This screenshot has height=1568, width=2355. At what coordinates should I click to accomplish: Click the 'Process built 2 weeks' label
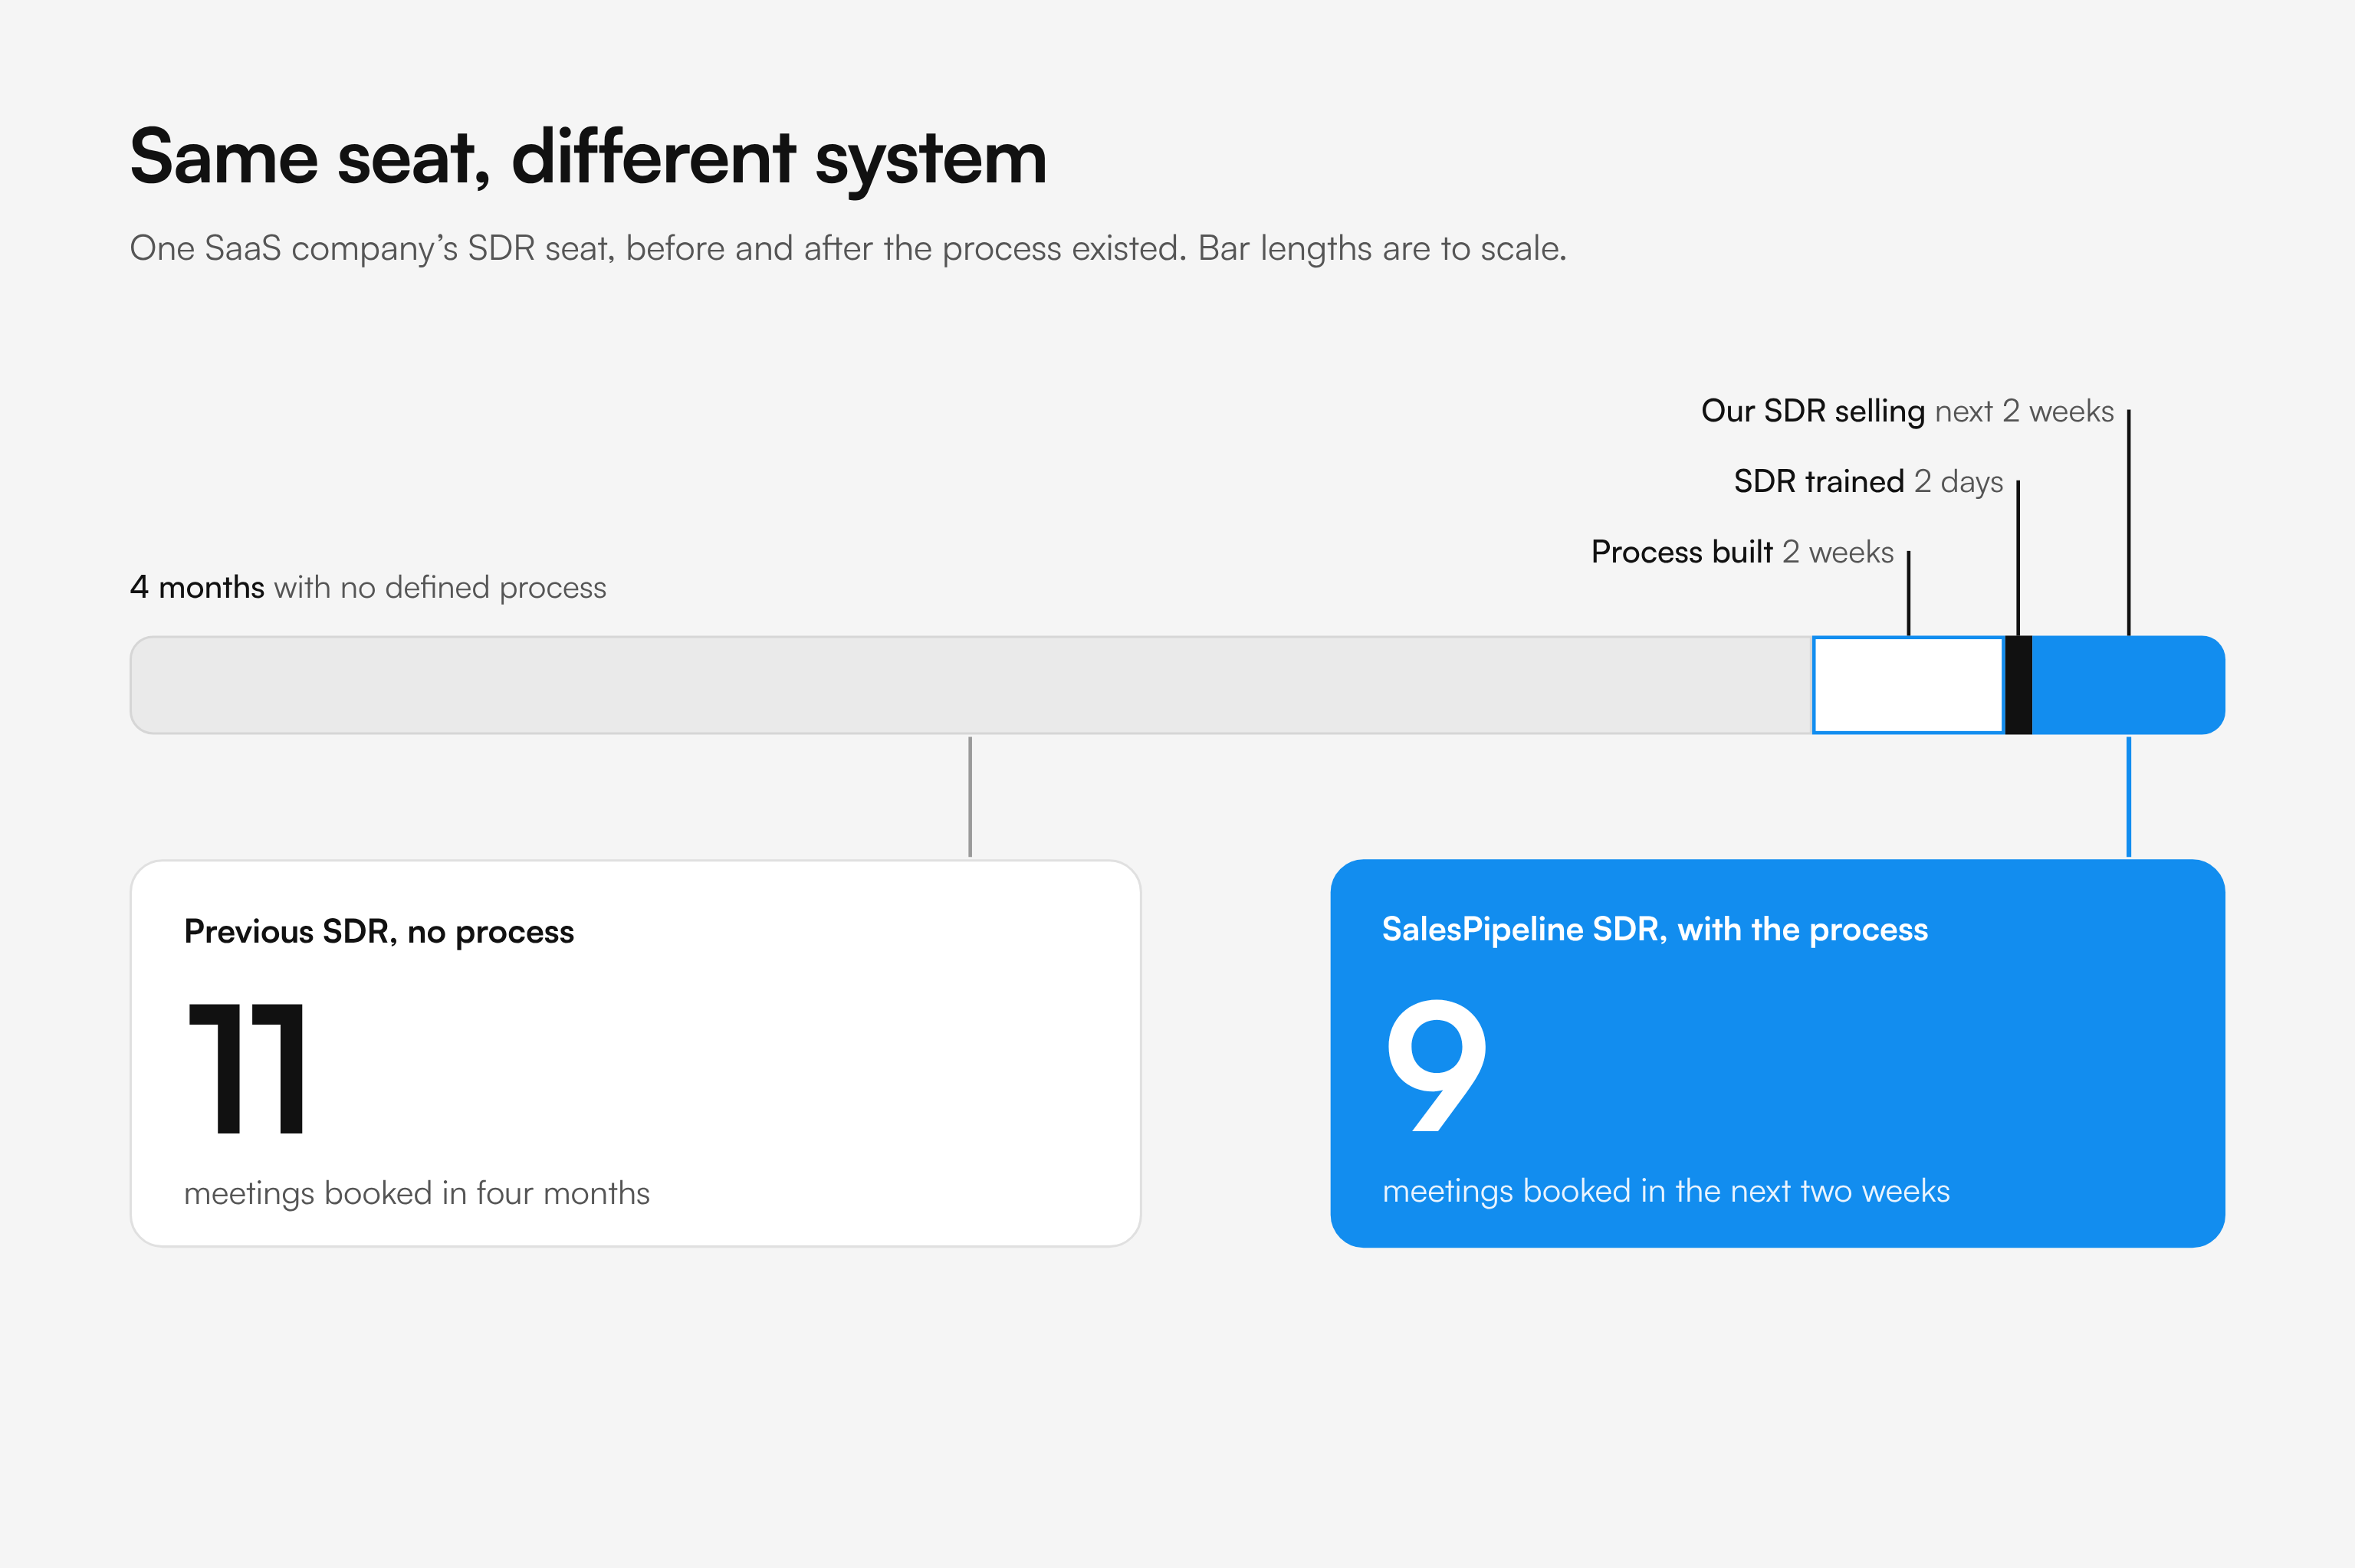pos(1742,552)
